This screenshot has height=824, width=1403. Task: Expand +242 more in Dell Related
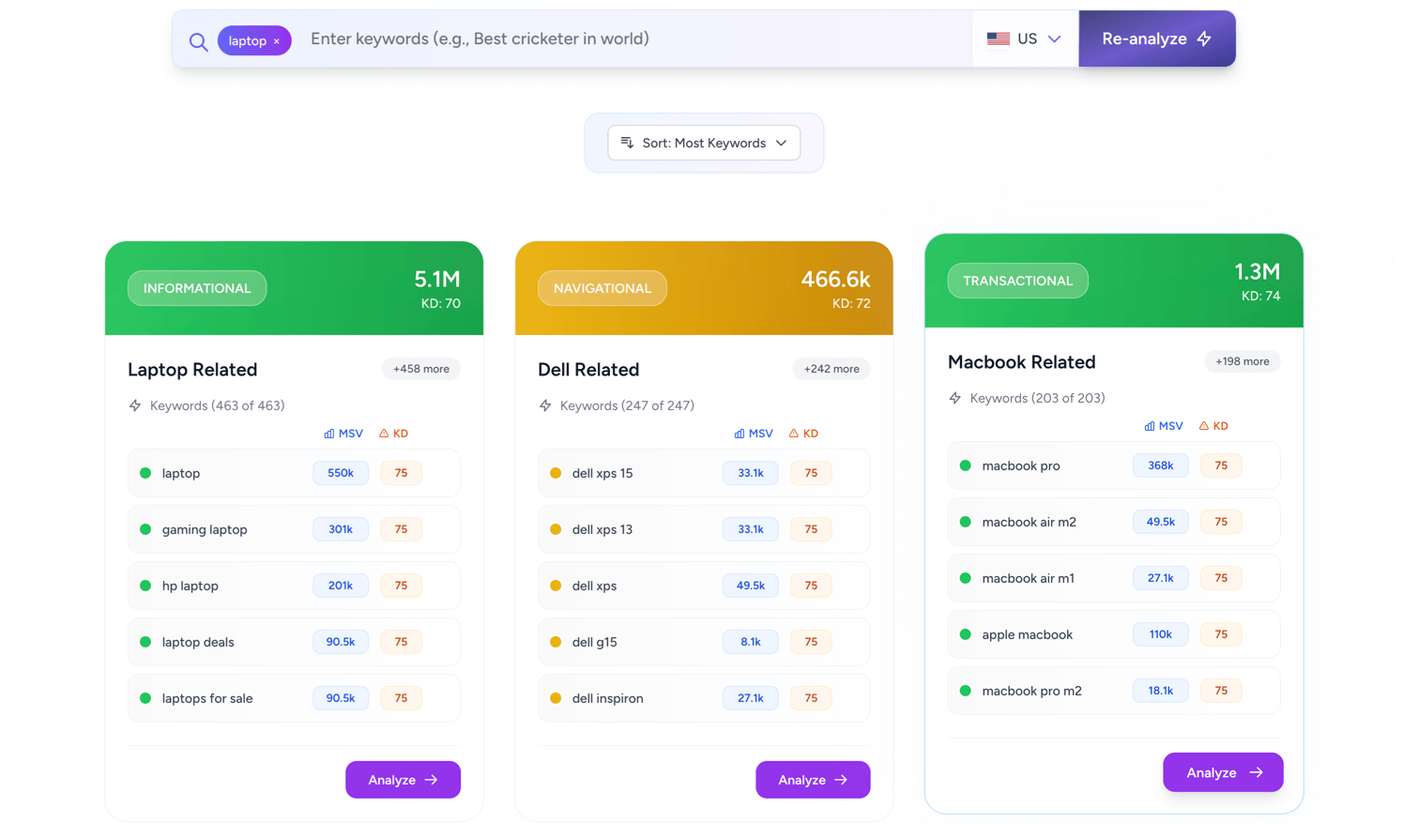(831, 369)
